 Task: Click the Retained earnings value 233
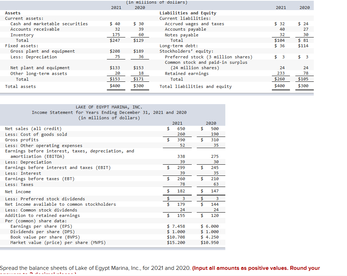[x=281, y=73]
